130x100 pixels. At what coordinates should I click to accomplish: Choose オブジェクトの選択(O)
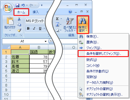tap(103, 89)
